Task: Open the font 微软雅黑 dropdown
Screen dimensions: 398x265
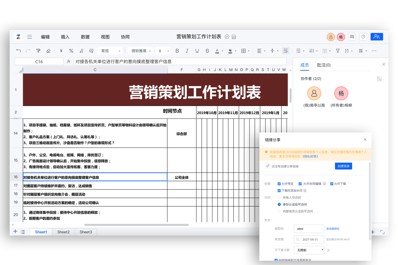Action: (x=140, y=51)
